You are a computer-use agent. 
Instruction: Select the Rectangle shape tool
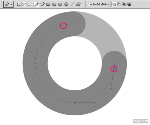[x=48, y=4]
